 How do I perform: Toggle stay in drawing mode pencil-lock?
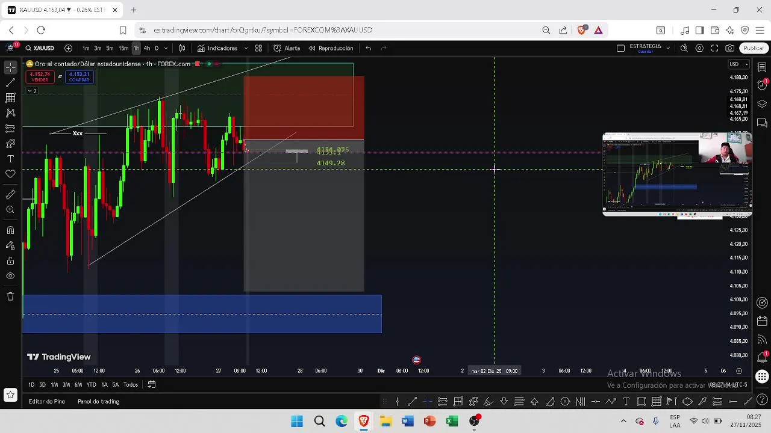click(10, 246)
